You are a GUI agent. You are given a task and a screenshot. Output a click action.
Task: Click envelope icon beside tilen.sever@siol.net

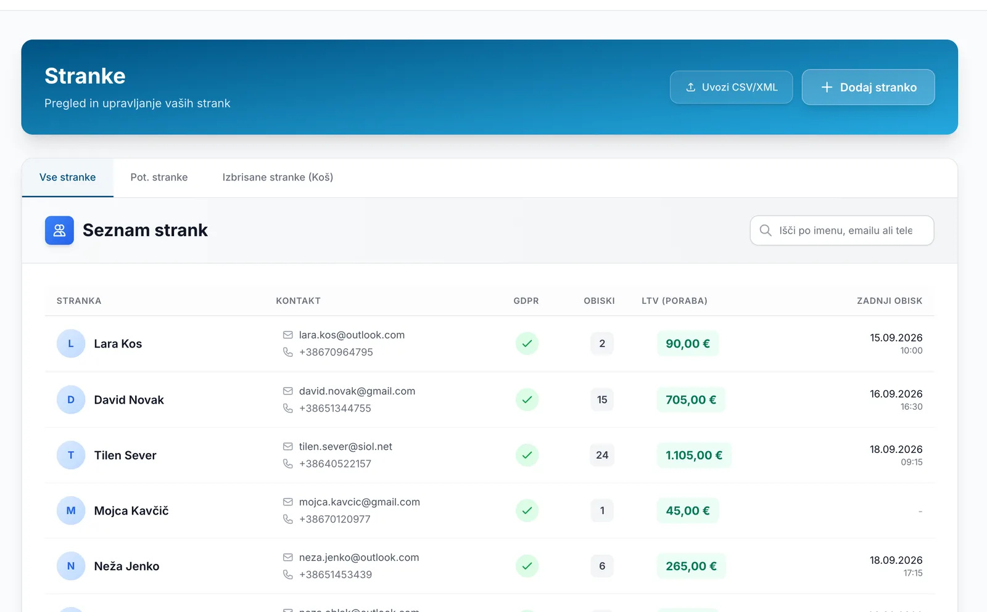(x=287, y=446)
